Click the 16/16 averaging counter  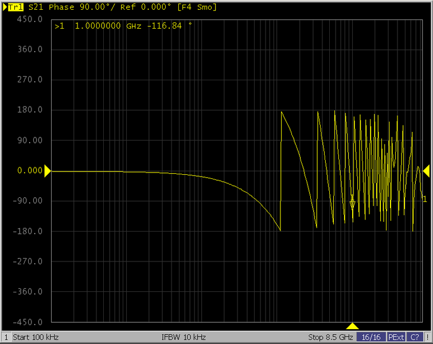coord(371,337)
